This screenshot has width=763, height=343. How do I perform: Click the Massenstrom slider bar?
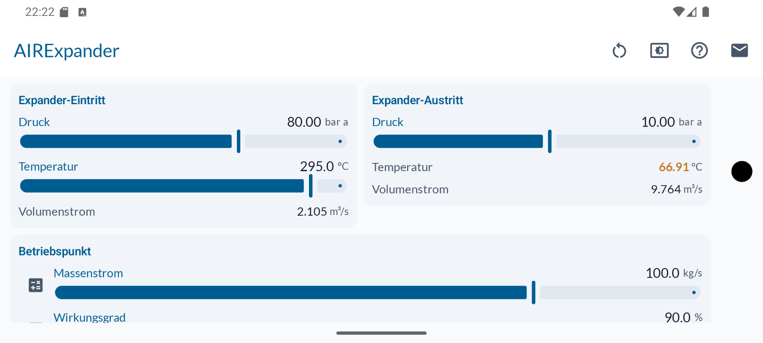point(378,292)
